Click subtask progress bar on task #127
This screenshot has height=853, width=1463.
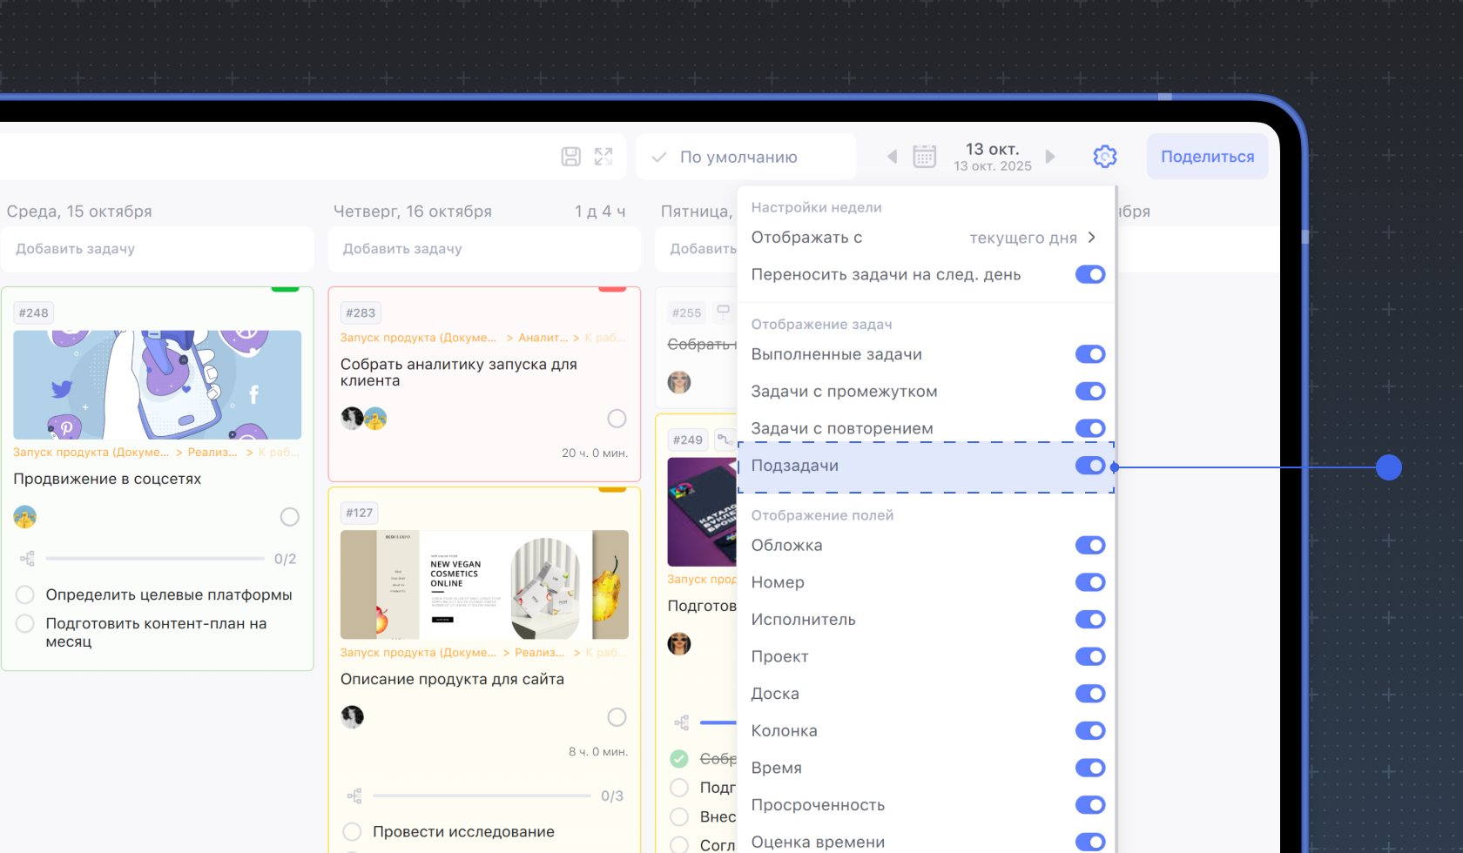482,796
